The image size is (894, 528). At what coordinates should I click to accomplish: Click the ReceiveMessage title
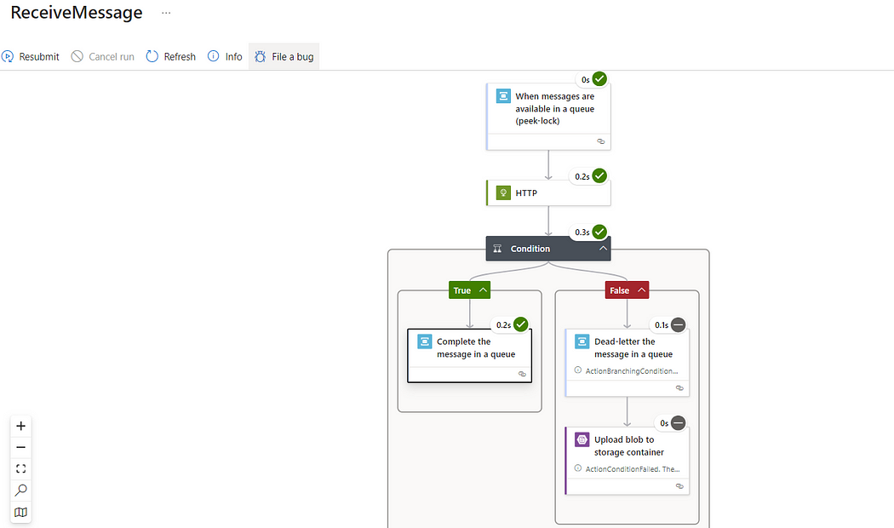[77, 12]
